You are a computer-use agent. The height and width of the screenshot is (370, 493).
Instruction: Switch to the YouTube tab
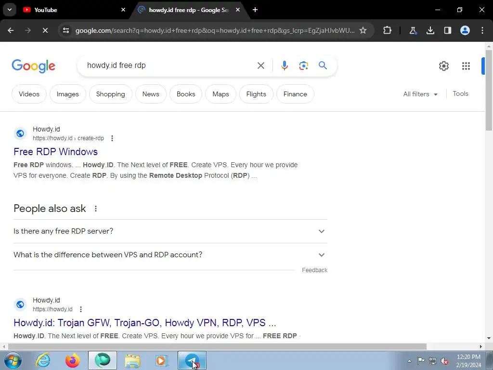click(74, 10)
